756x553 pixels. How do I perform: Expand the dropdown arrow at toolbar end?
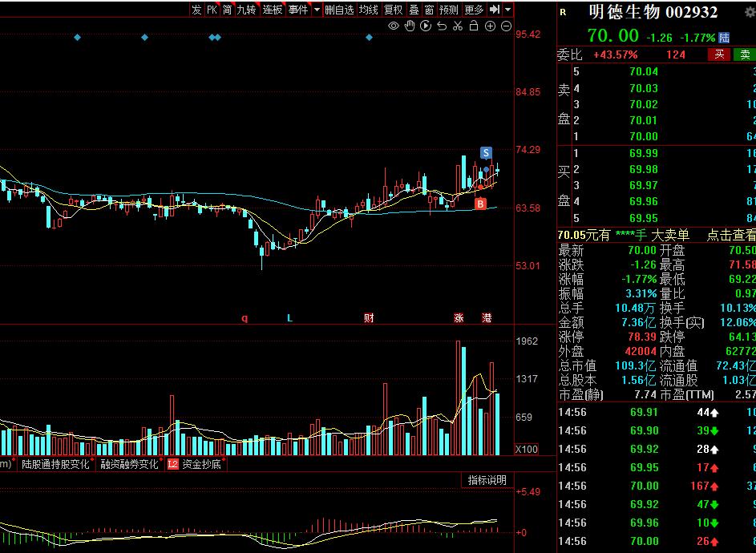coord(507,10)
